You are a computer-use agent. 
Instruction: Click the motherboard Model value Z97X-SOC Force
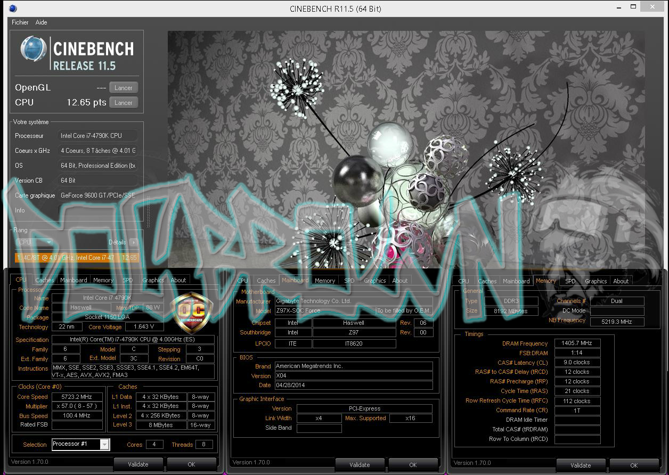(324, 311)
